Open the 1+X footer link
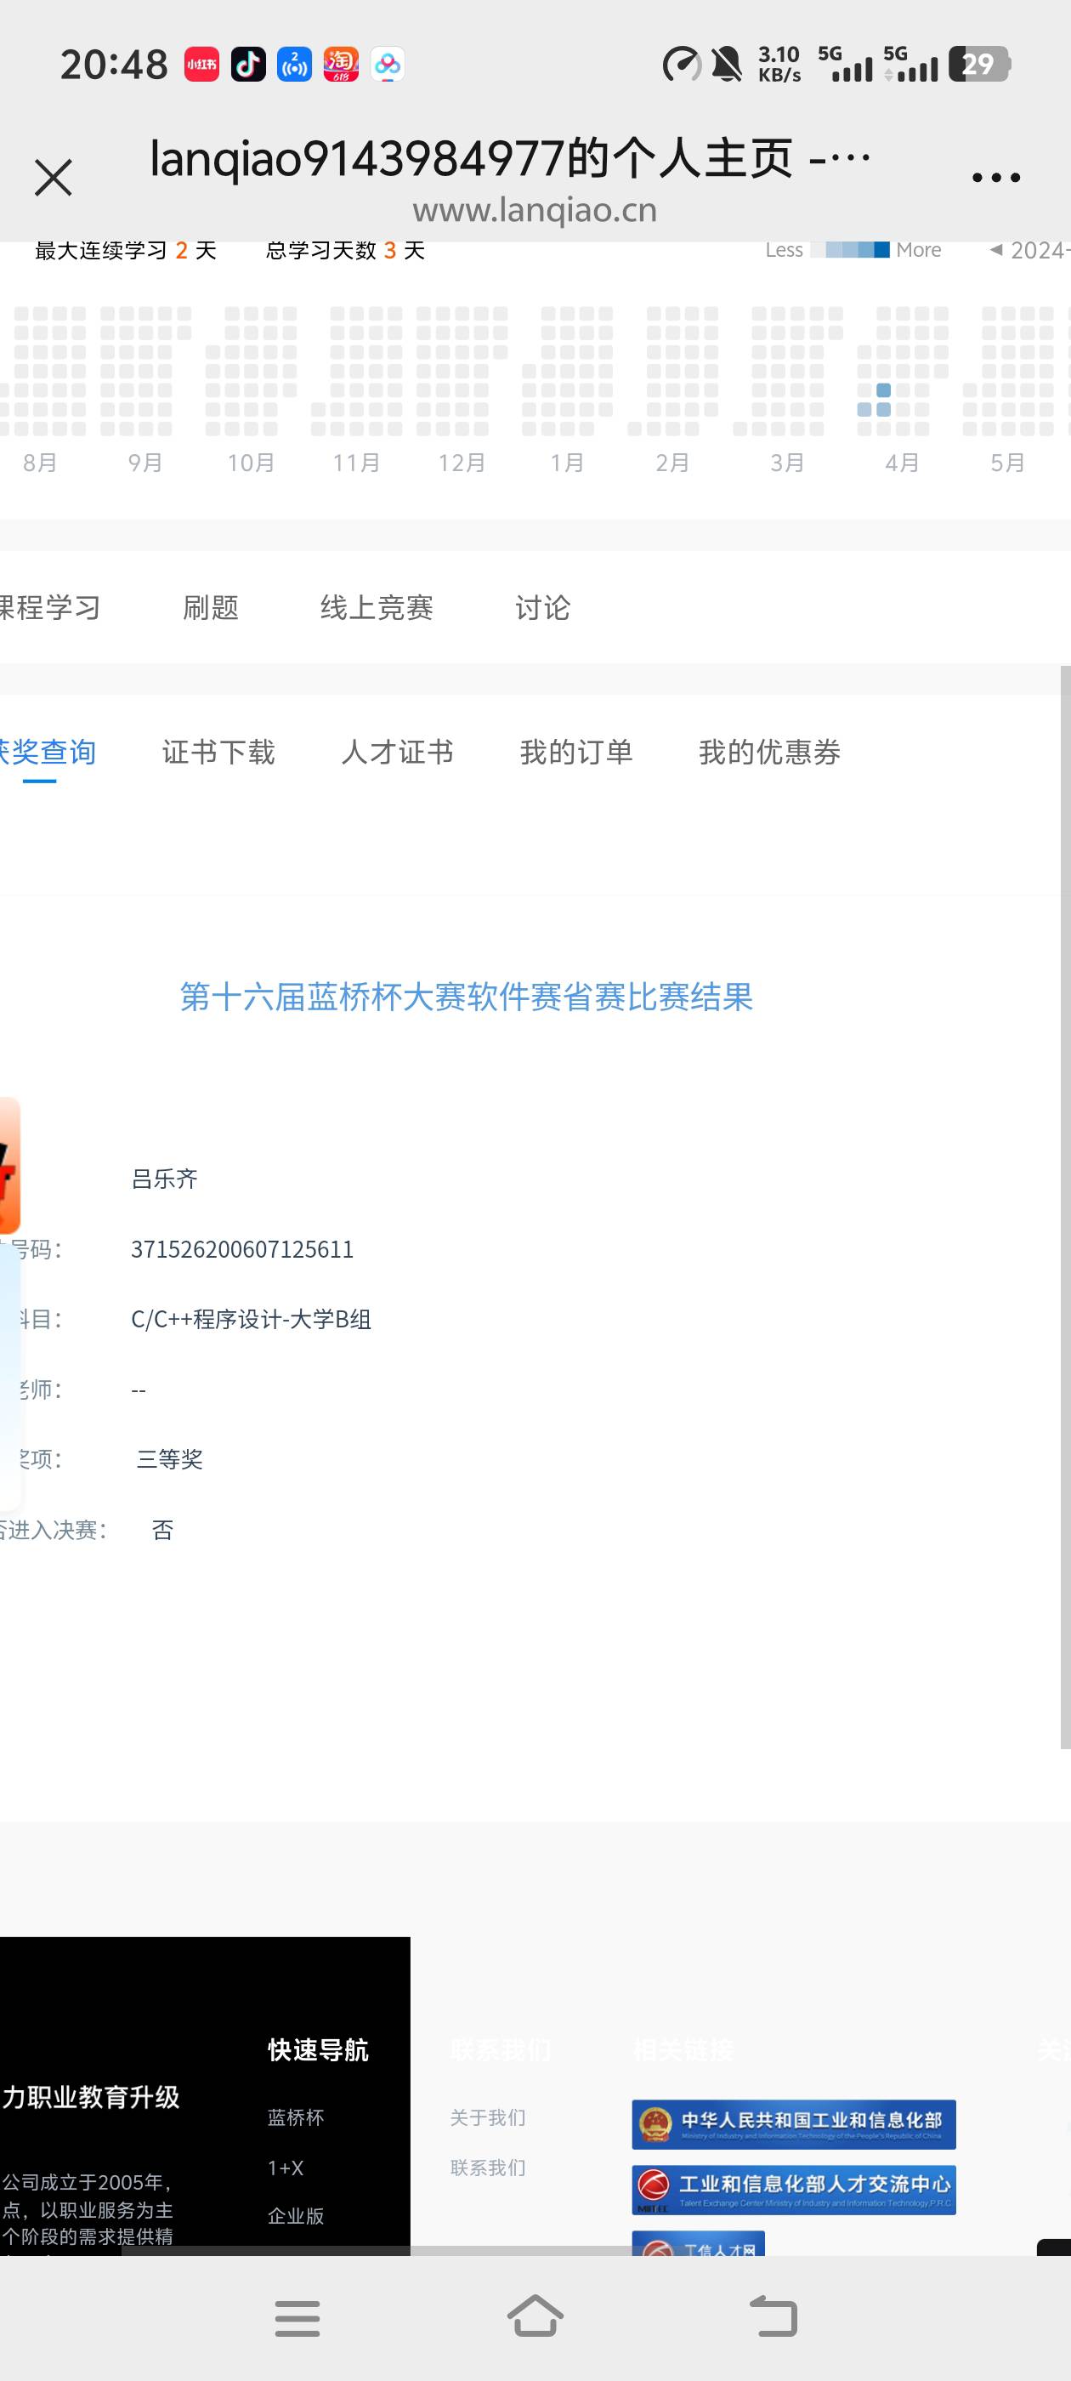Screen dimensions: 1071x2381 click(286, 2168)
